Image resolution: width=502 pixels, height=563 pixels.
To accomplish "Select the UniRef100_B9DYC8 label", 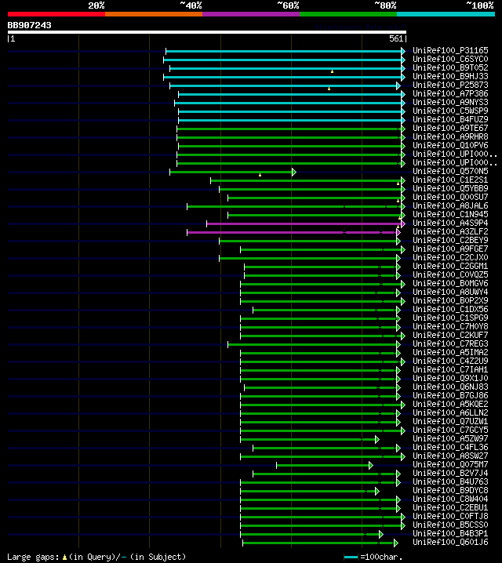I will point(450,490).
